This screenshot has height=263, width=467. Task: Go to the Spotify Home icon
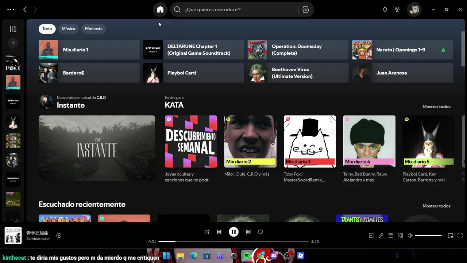[x=160, y=9]
